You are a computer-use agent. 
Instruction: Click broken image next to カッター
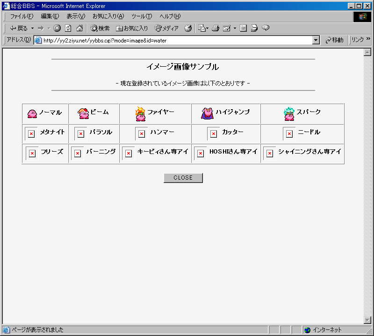[x=214, y=134]
